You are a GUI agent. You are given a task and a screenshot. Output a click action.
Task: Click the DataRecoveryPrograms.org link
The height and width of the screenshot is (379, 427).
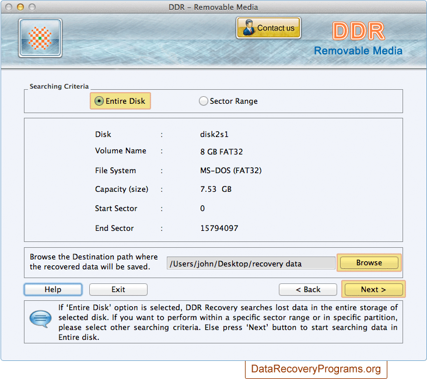coord(316,369)
